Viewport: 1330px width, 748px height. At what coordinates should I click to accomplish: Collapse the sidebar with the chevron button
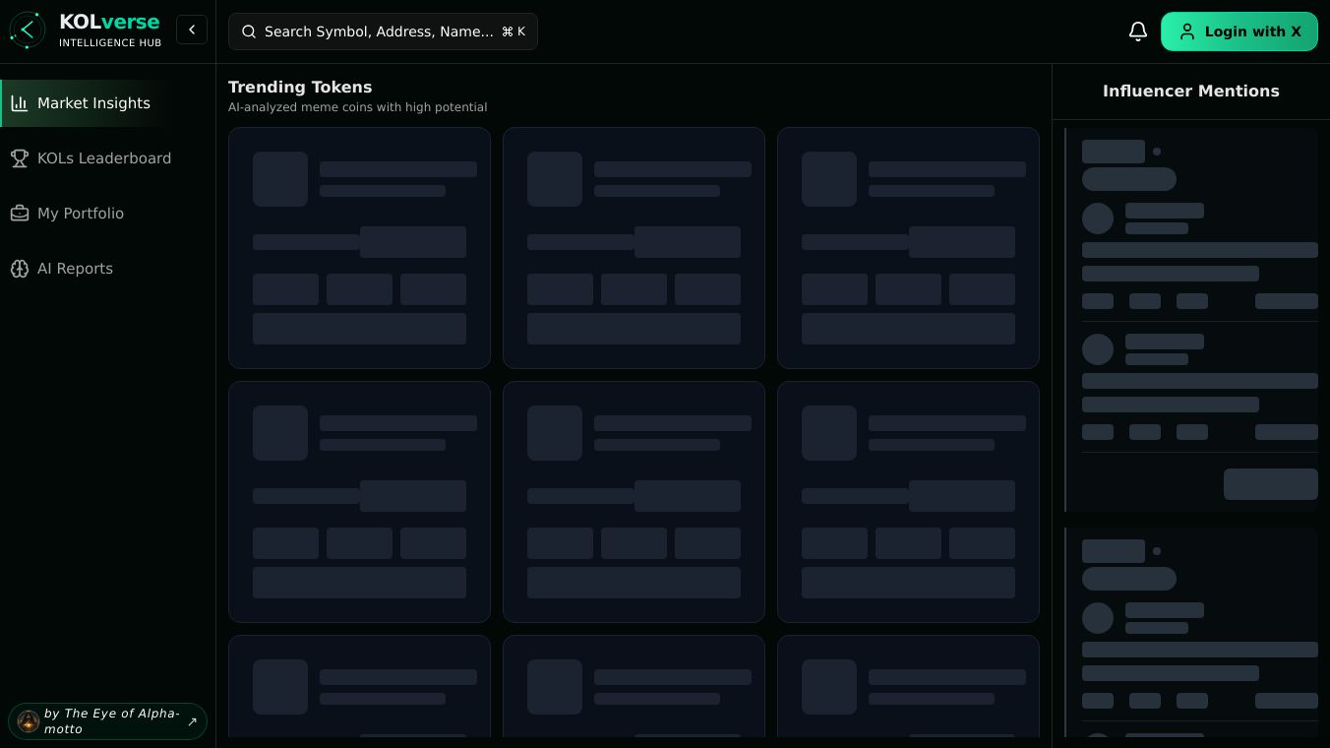[x=192, y=30]
